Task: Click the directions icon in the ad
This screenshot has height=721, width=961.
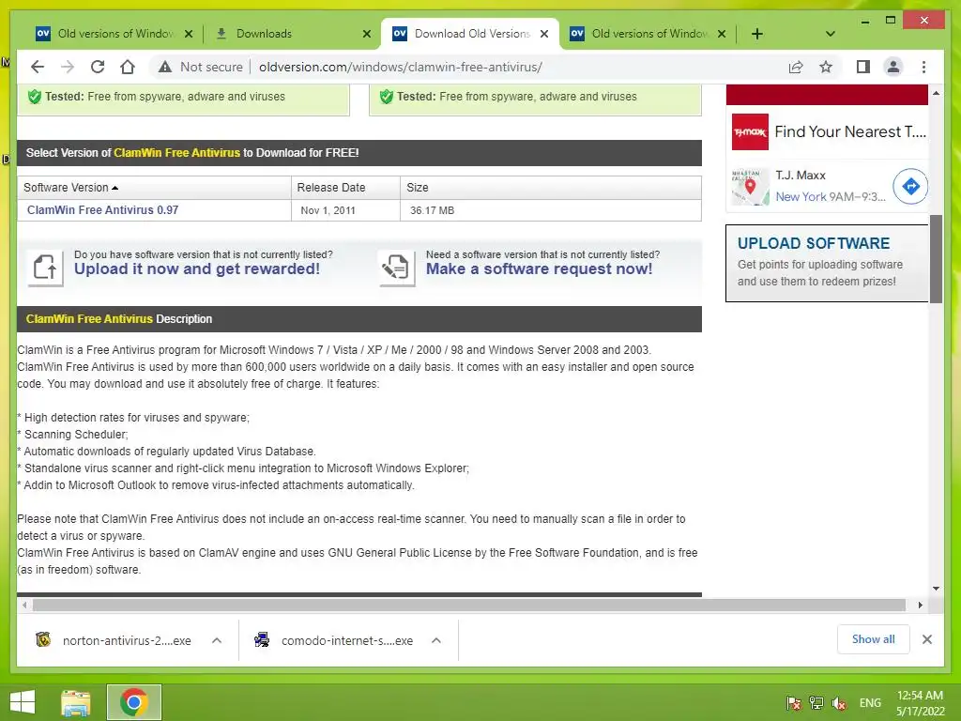Action: [x=910, y=187]
